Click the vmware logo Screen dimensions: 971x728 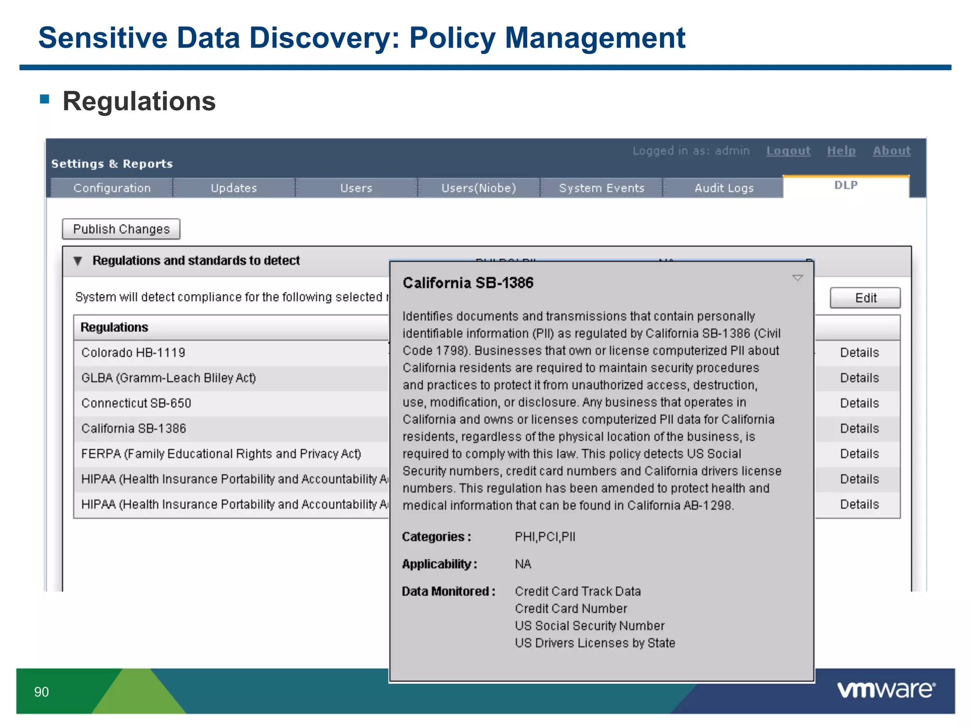887,690
